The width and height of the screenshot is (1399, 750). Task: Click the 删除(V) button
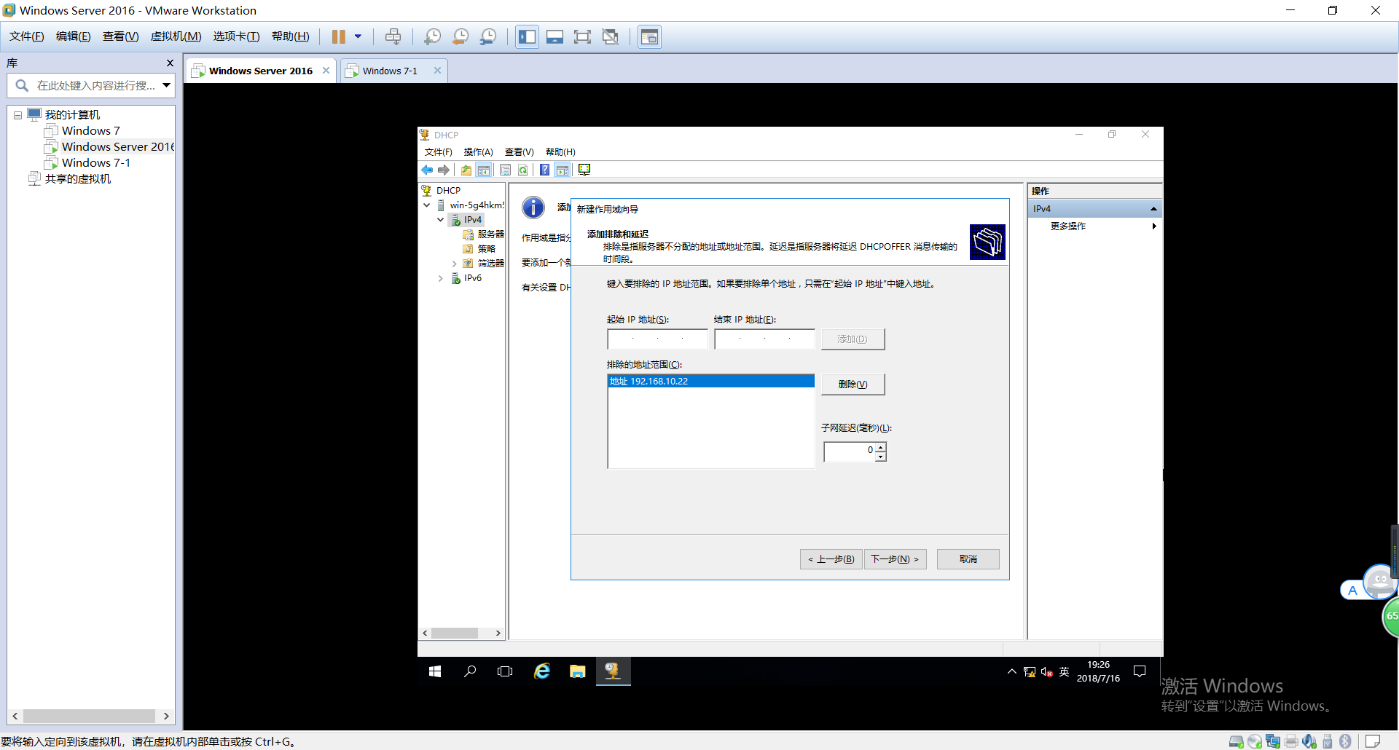[x=853, y=384]
